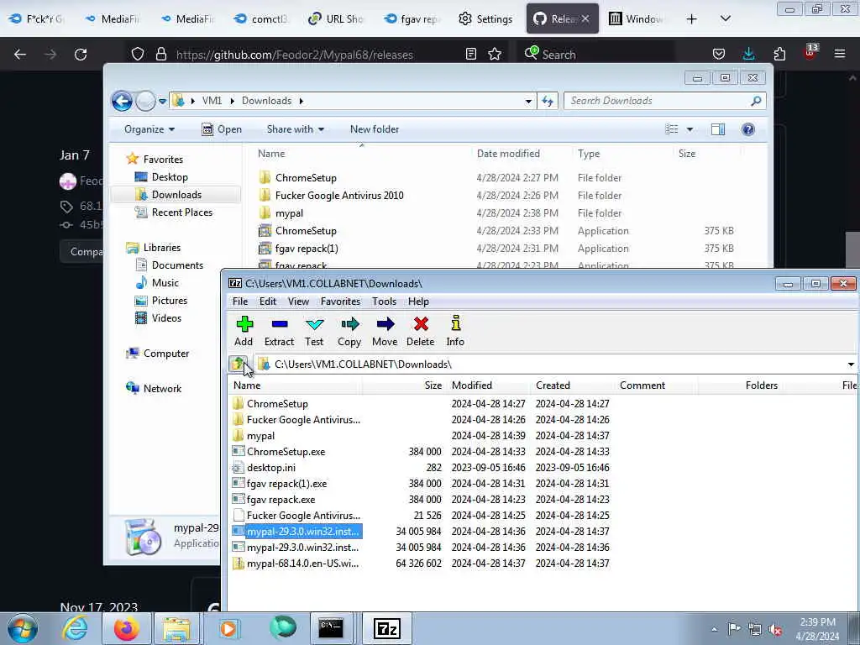Go up one folder level in 7-Zip
The width and height of the screenshot is (860, 645).
pyautogui.click(x=238, y=364)
